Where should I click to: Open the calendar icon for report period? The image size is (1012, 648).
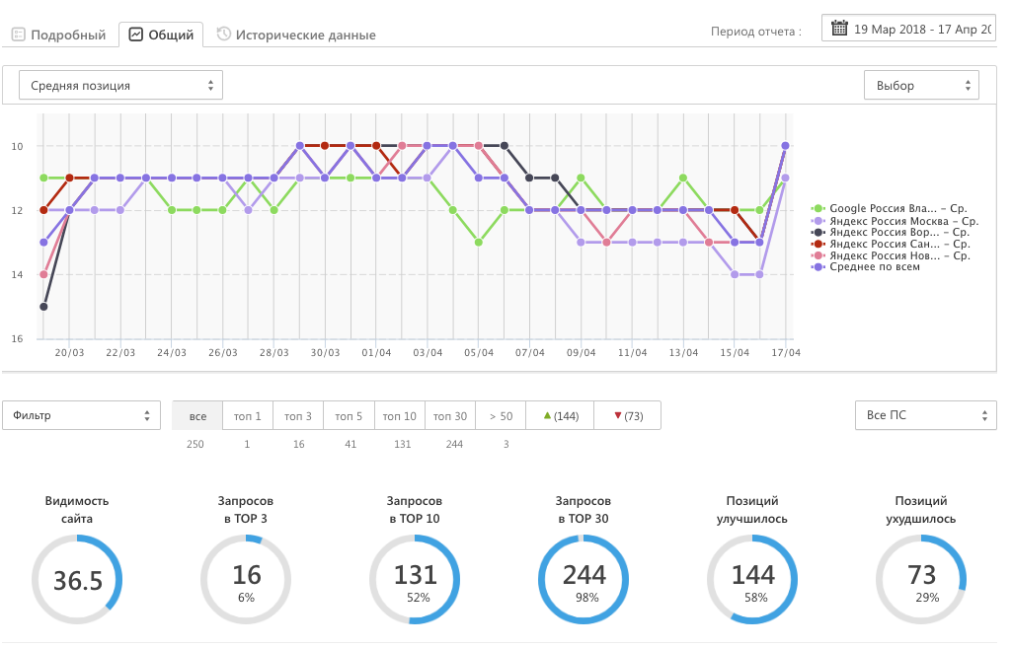click(x=839, y=29)
